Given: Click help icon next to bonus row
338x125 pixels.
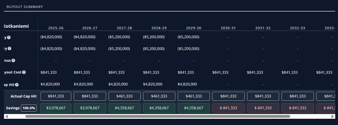Looking at the screenshot, I should coord(13,60).
